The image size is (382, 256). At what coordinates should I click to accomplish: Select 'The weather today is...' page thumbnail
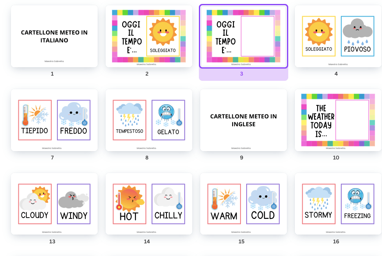point(338,120)
